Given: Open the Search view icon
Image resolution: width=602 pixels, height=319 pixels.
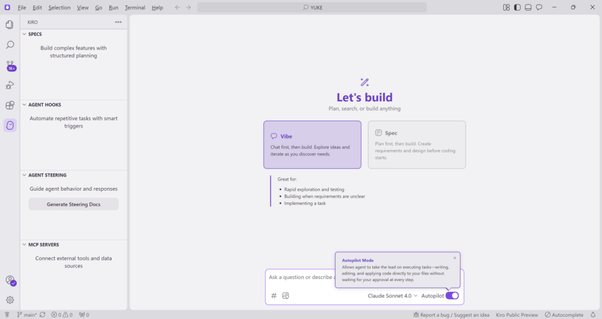Looking at the screenshot, I should [10, 45].
